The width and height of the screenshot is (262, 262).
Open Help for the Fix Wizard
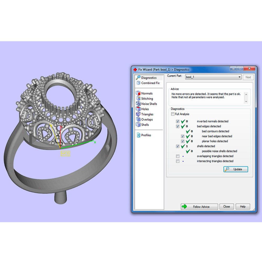[243, 206]
